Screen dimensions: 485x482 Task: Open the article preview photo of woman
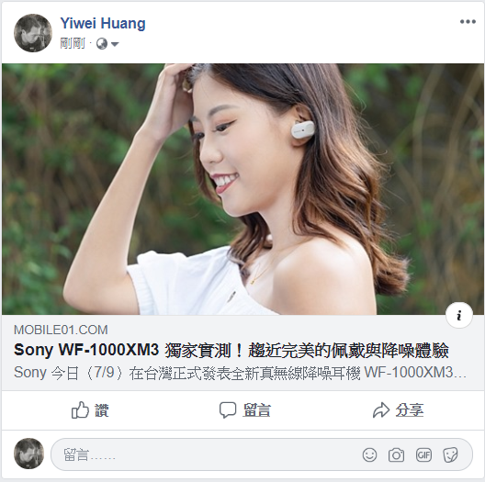(x=242, y=189)
